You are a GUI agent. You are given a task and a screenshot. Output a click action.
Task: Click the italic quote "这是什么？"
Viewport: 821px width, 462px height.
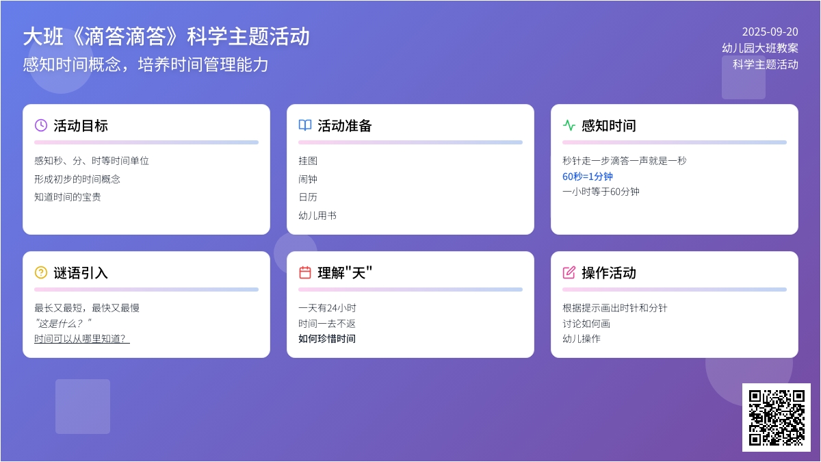point(63,324)
